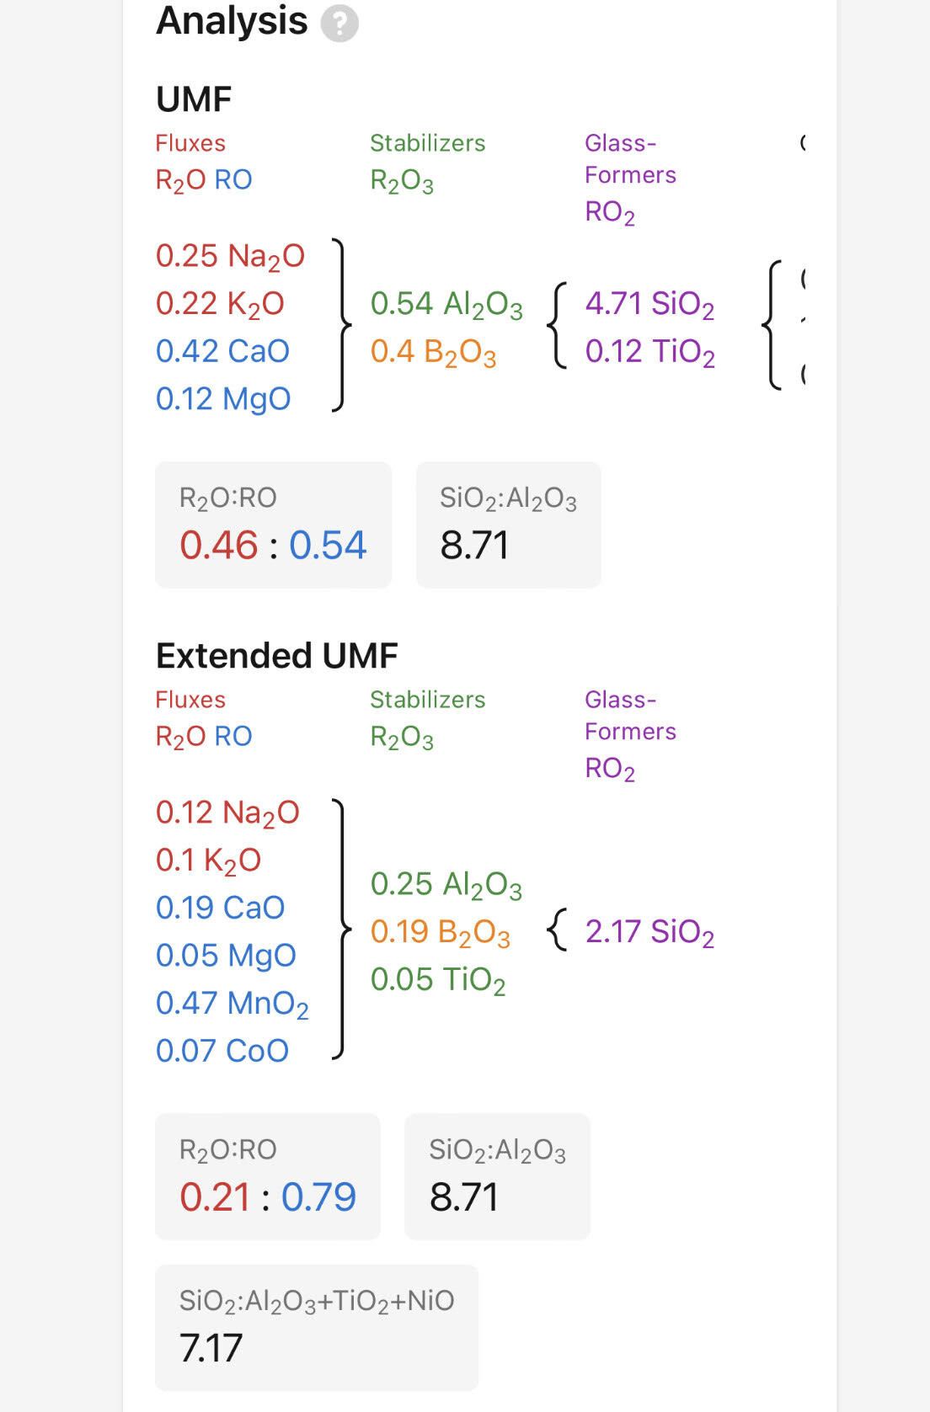The width and height of the screenshot is (930, 1412).
Task: Click the Extended UMF section heading
Action: (x=276, y=656)
